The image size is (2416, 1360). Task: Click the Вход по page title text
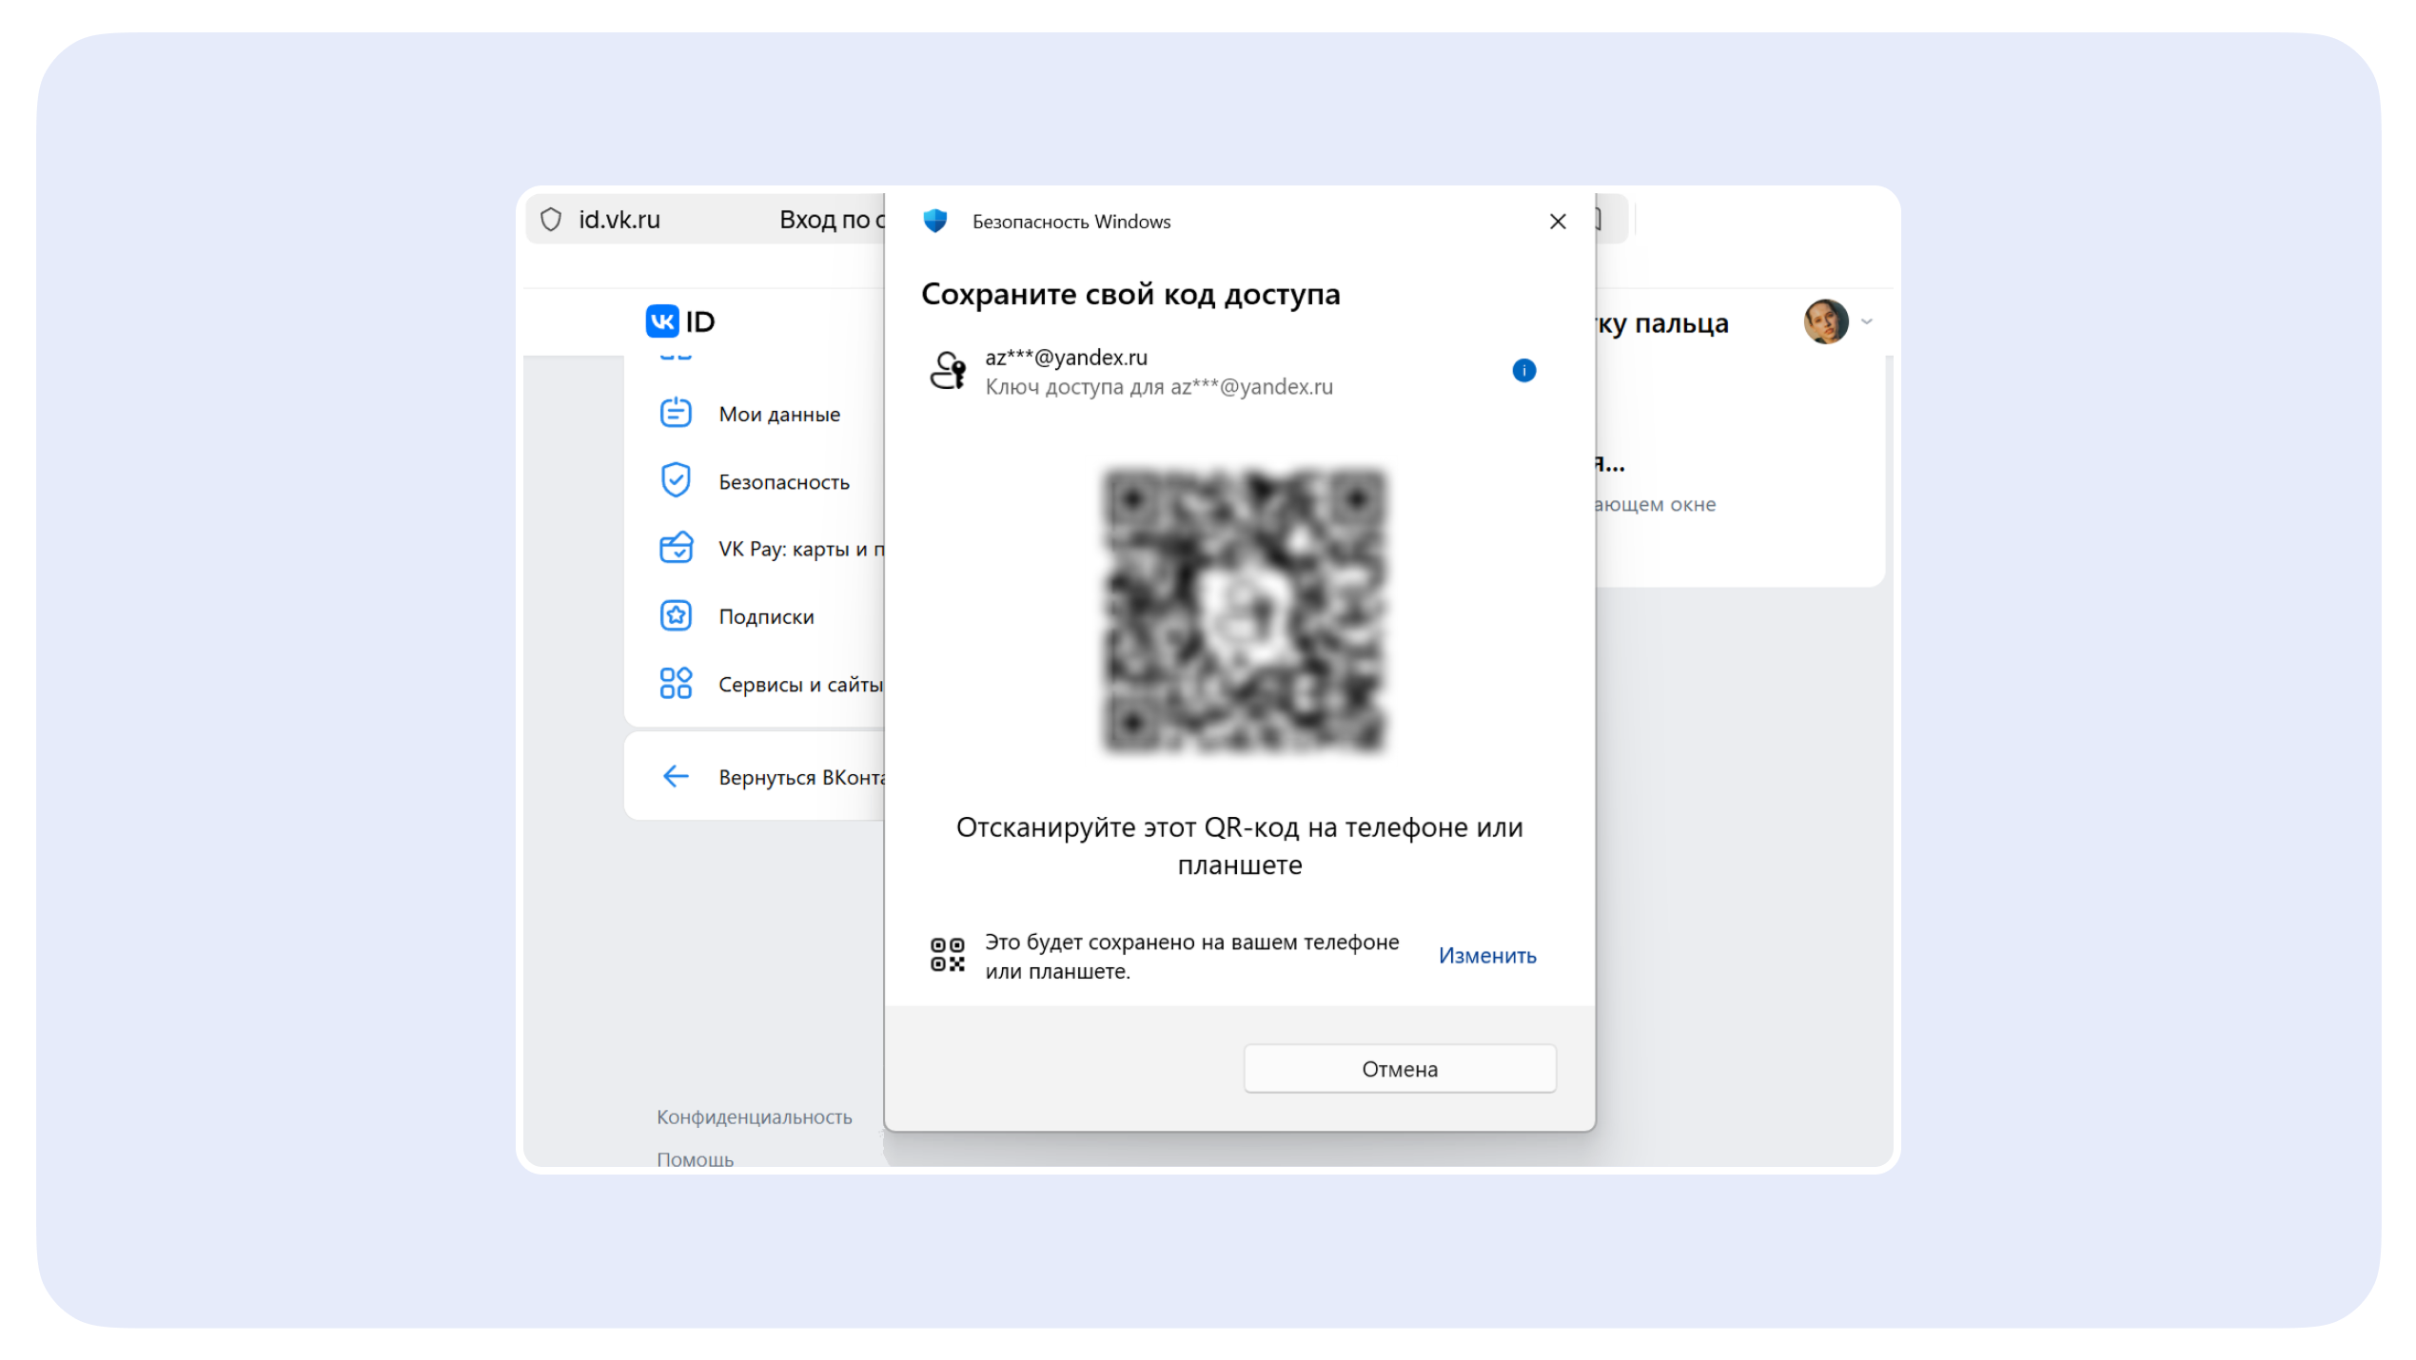click(832, 220)
